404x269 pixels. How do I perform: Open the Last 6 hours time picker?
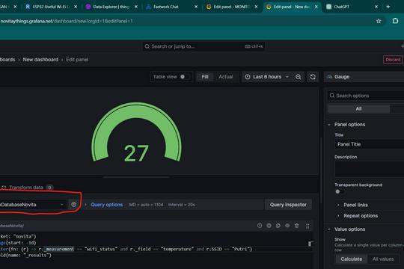267,77
